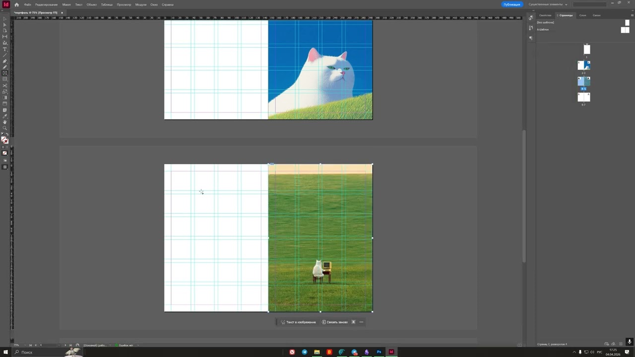
Task: Select the Hand tool
Action: click(x=5, y=122)
